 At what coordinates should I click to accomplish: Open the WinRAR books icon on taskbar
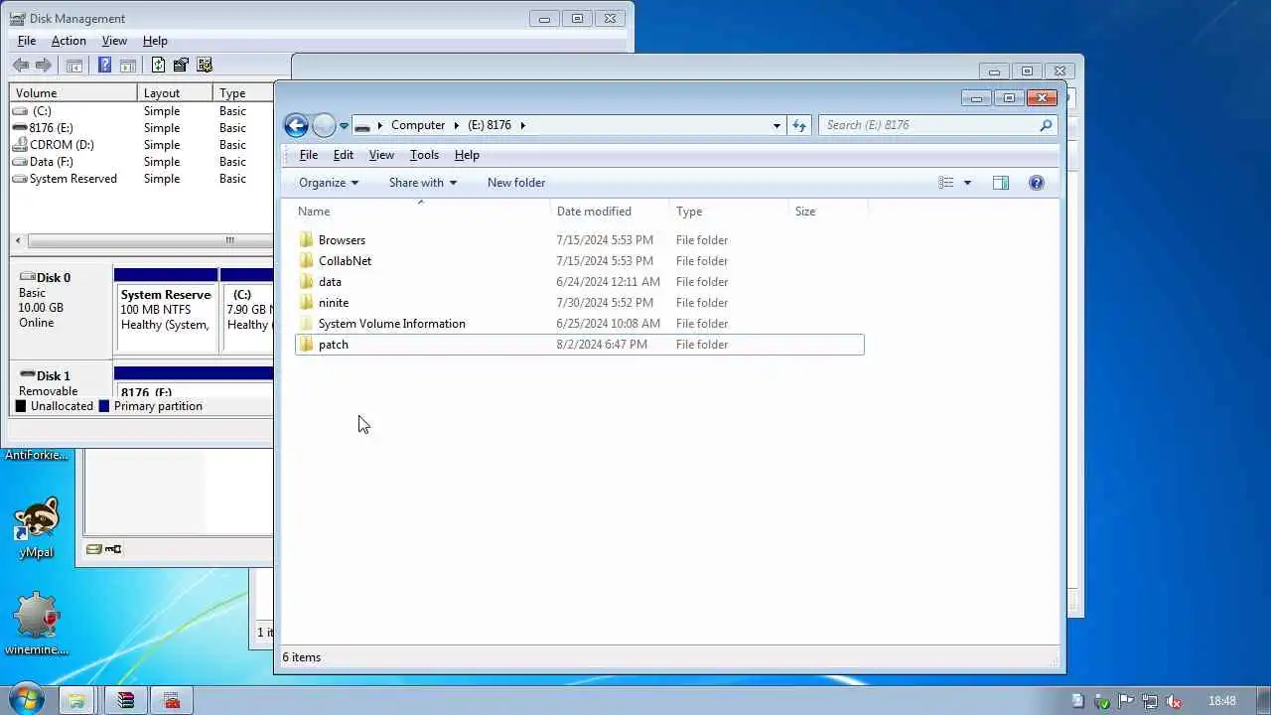coord(126,700)
